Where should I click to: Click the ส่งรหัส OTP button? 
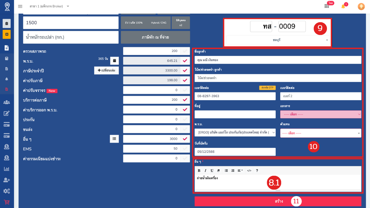coord(267,88)
